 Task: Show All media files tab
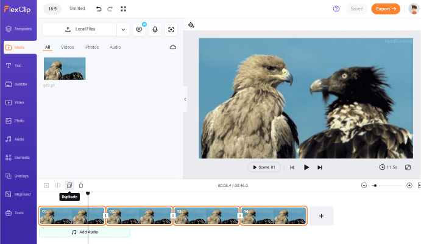[x=48, y=47]
